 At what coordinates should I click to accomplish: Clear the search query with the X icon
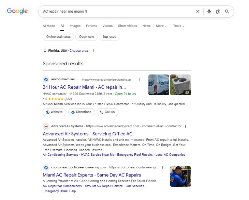pyautogui.click(x=198, y=12)
